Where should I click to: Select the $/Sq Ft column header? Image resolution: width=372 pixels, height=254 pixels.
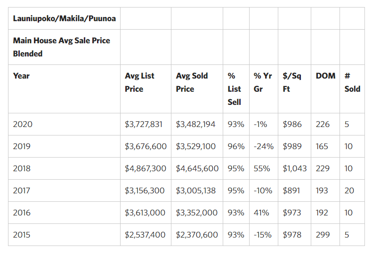point(292,82)
